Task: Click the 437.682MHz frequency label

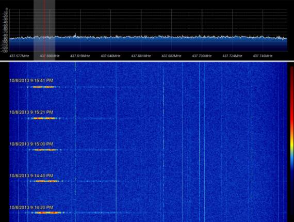Action: [171, 56]
